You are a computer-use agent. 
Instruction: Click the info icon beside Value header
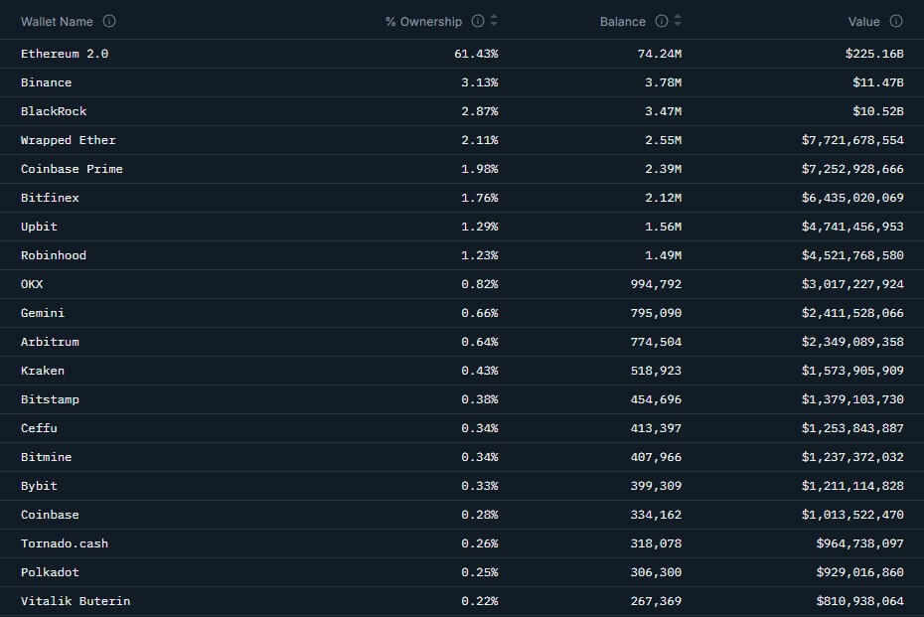896,21
